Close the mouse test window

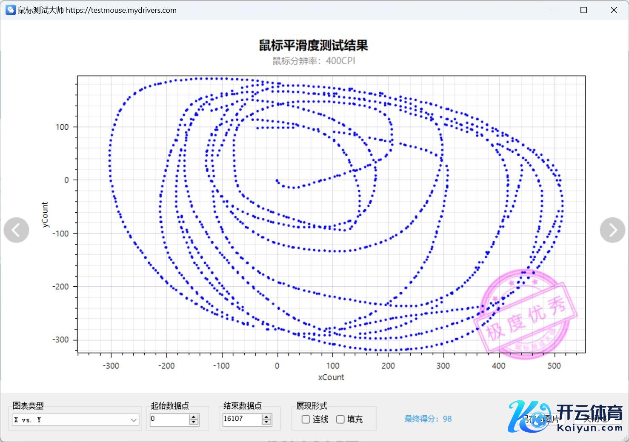tap(613, 10)
